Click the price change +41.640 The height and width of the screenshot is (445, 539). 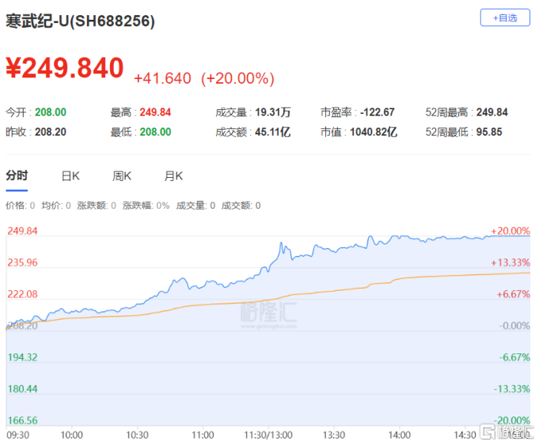[x=162, y=78]
